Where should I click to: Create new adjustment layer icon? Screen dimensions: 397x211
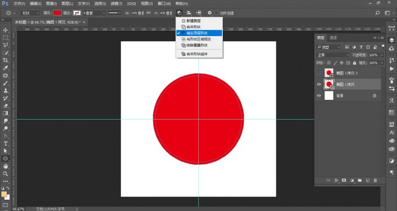click(352, 181)
